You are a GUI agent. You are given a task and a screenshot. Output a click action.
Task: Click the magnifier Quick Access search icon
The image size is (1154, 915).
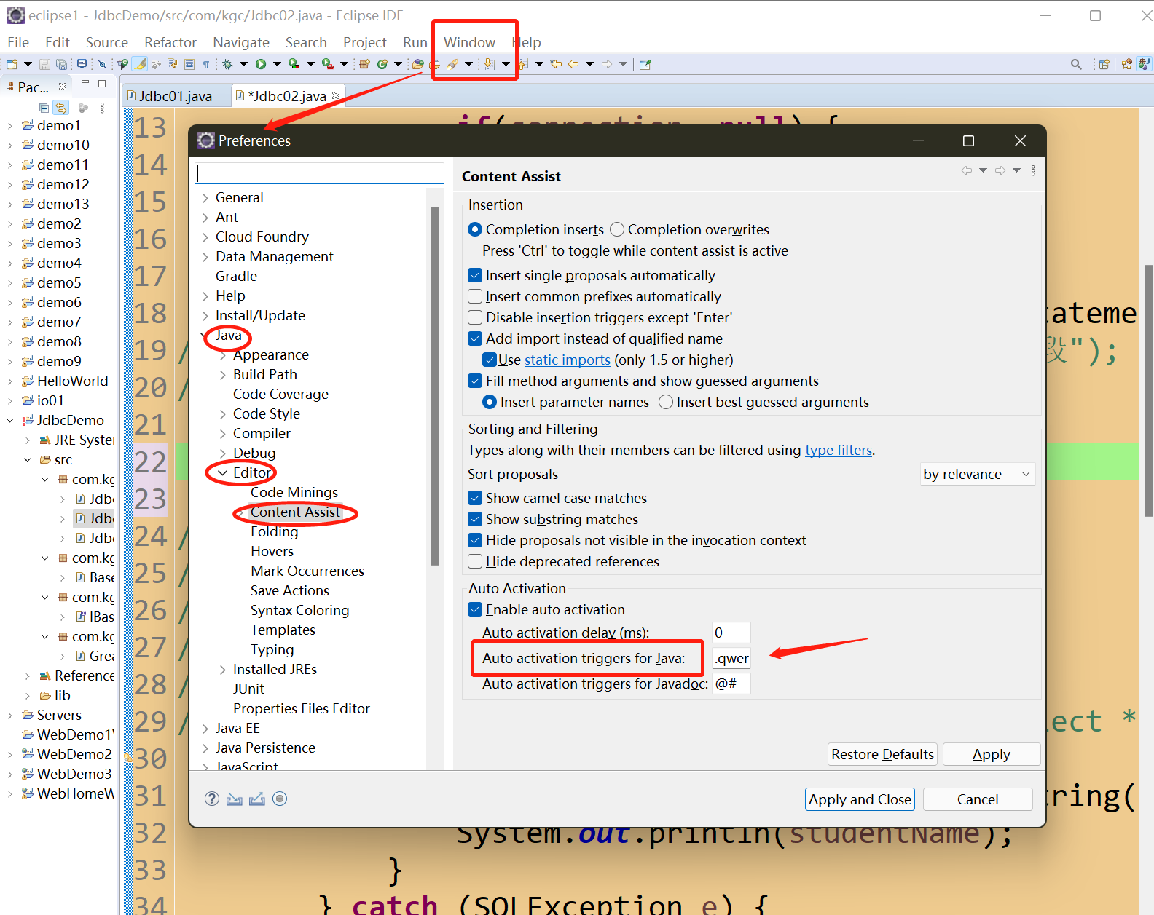tap(1076, 64)
